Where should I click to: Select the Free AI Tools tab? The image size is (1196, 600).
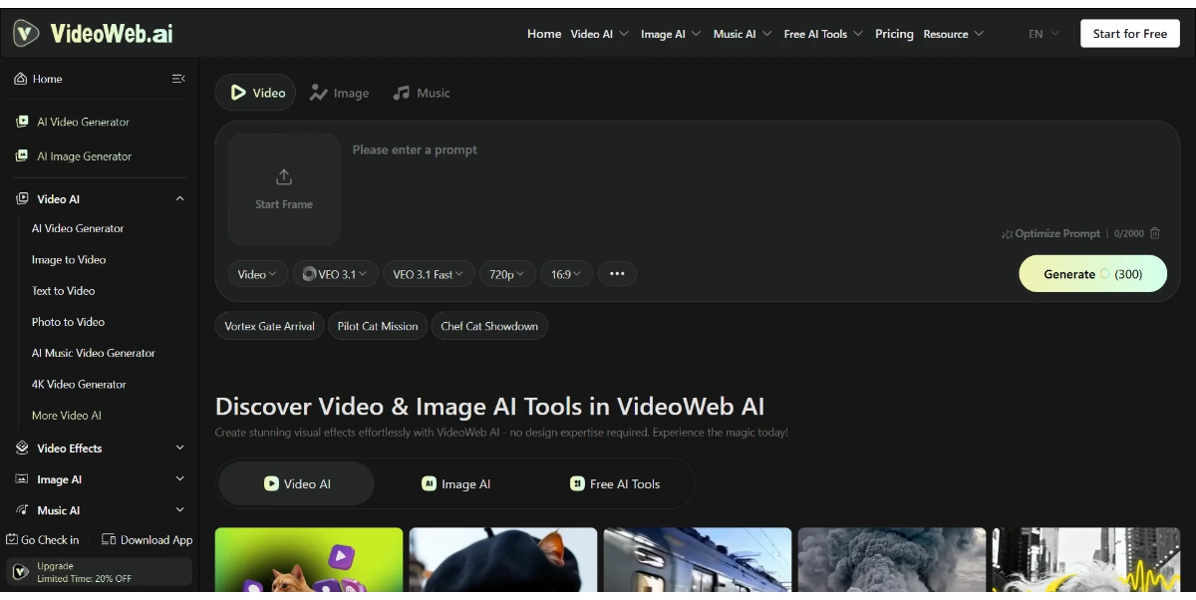tap(615, 484)
